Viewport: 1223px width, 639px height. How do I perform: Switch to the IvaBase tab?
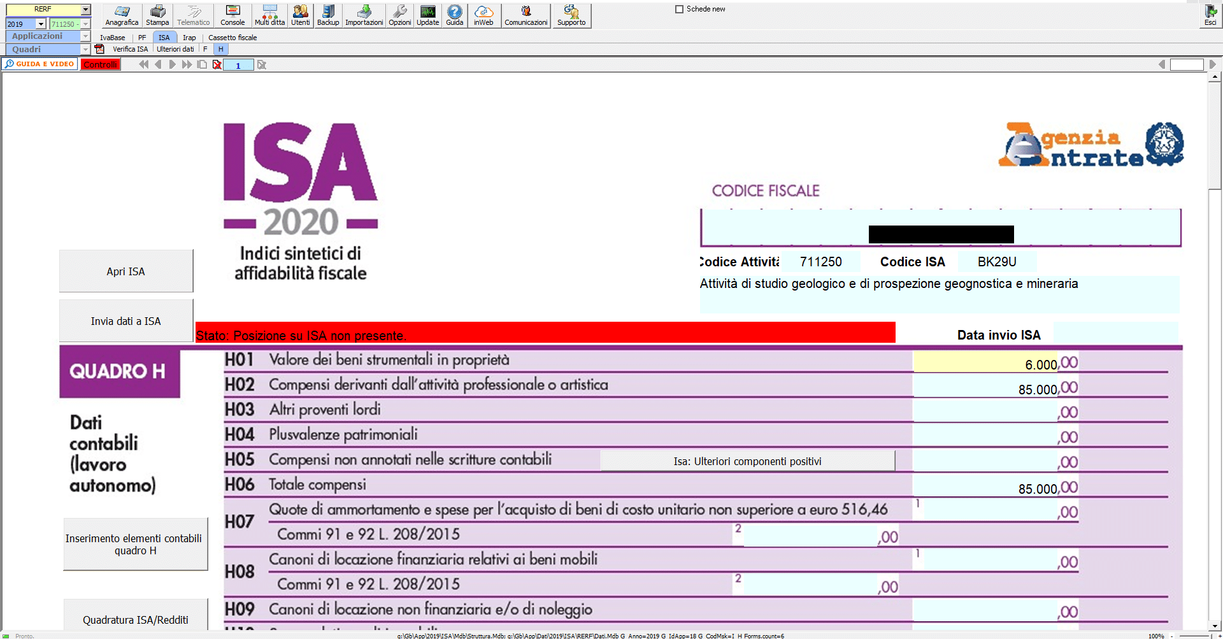tap(113, 38)
